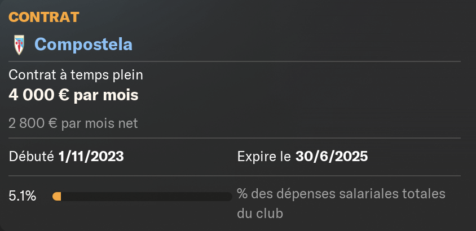The width and height of the screenshot is (476, 231).
Task: Open the Compostela club link
Action: pos(83,45)
